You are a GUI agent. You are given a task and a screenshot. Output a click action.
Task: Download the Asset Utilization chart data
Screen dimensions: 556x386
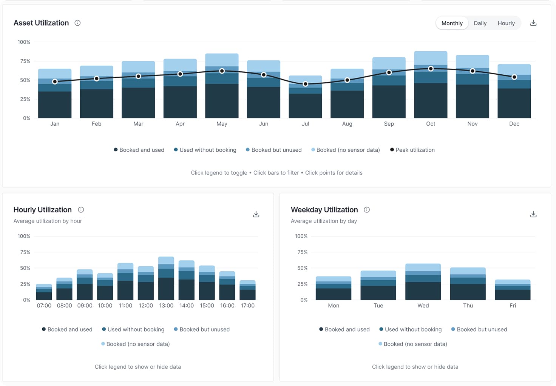point(533,23)
